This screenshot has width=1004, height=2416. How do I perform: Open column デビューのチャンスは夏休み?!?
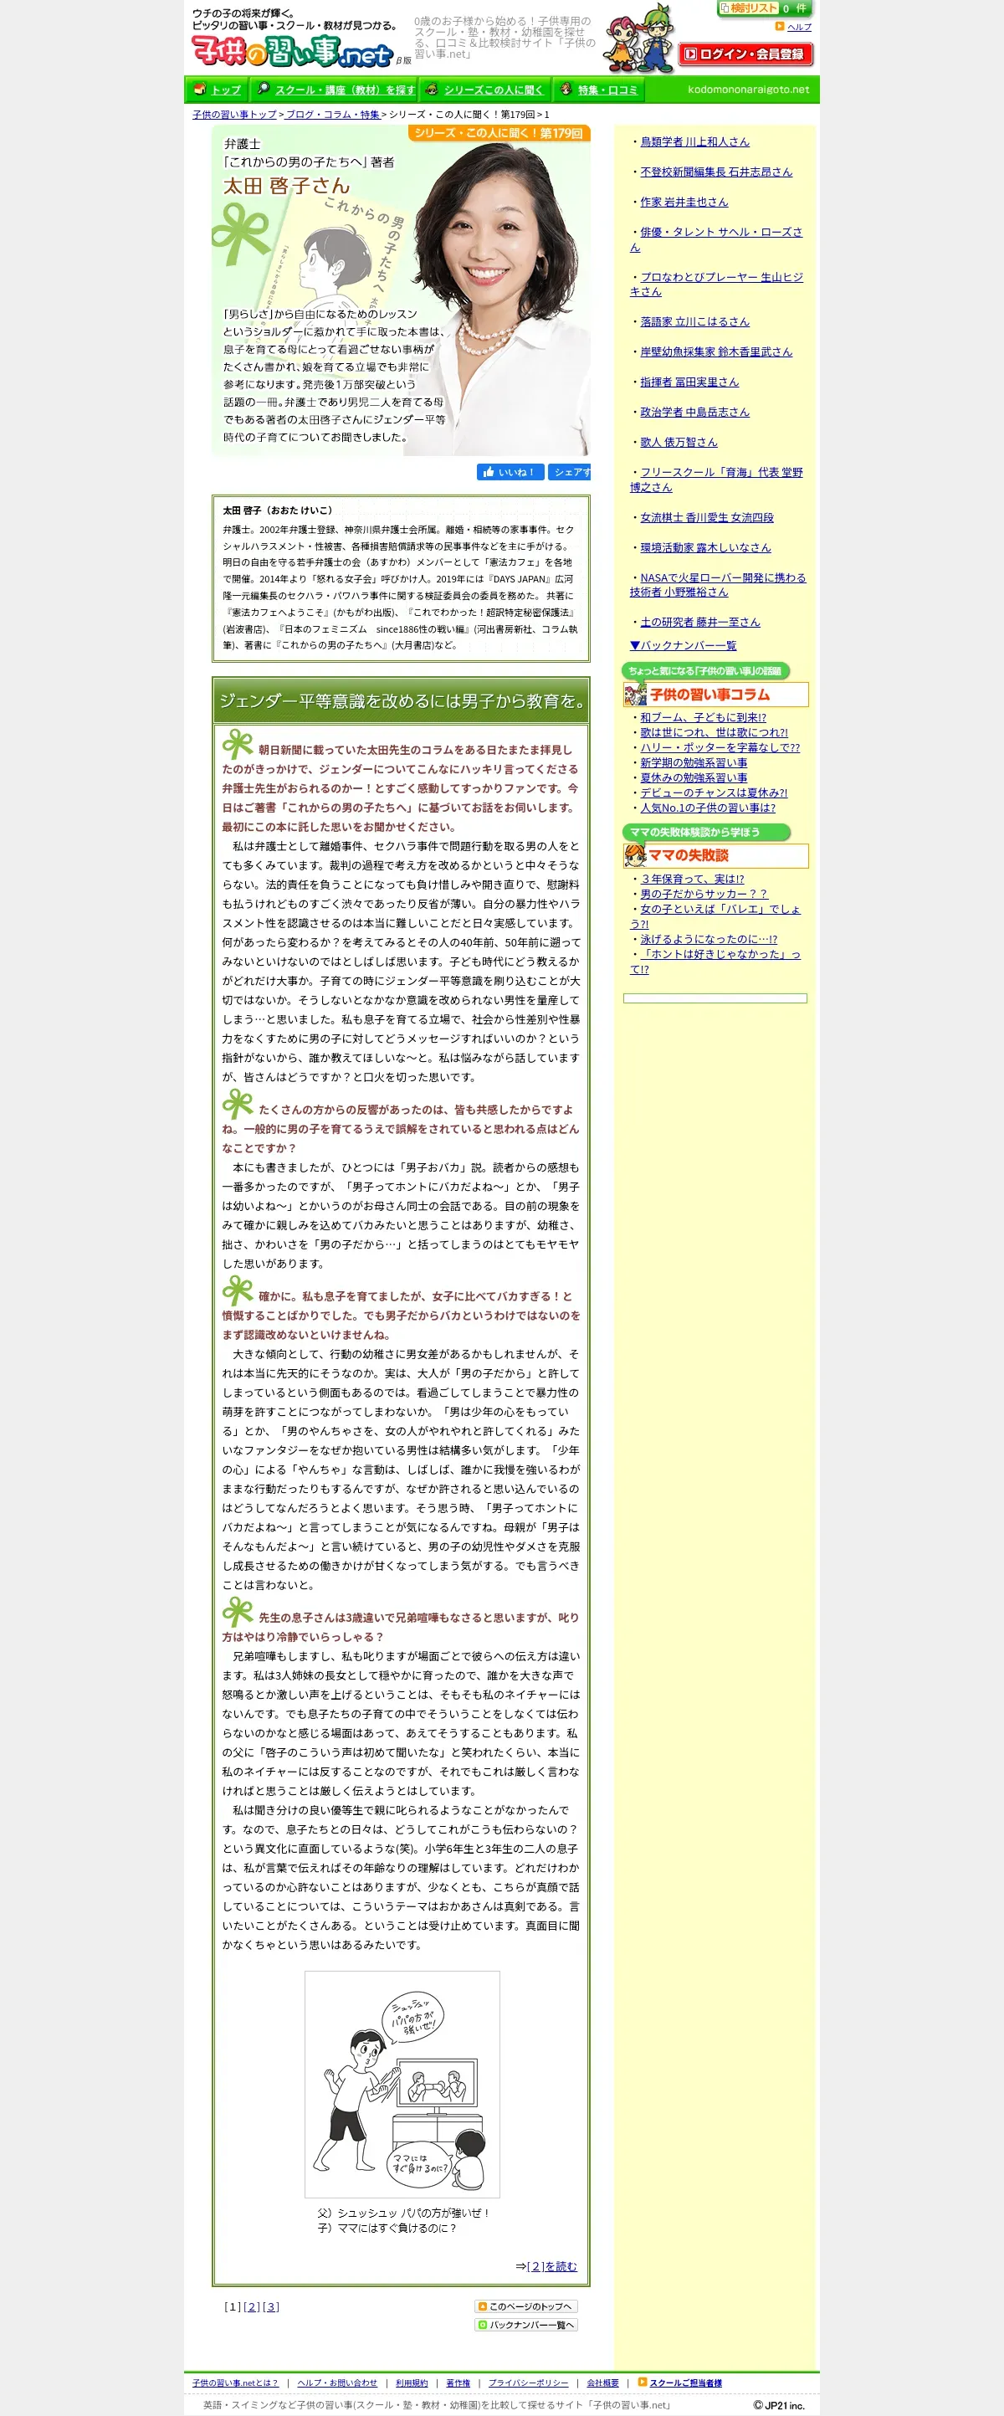click(714, 793)
